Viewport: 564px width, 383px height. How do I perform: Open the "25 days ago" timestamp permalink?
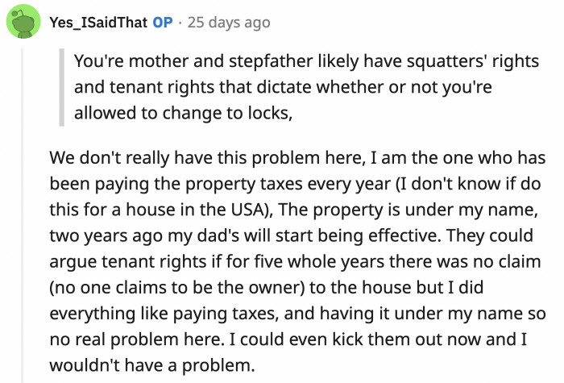coord(229,23)
